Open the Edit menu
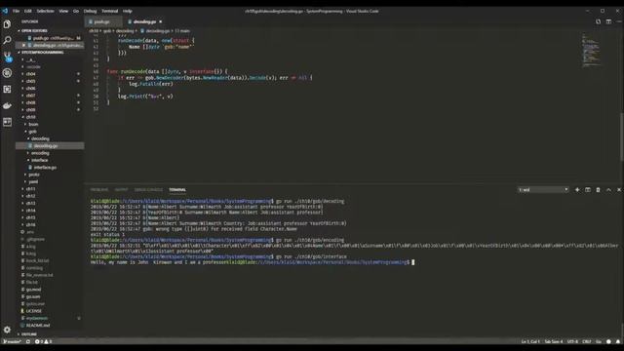This screenshot has width=624, height=351. coord(28,11)
